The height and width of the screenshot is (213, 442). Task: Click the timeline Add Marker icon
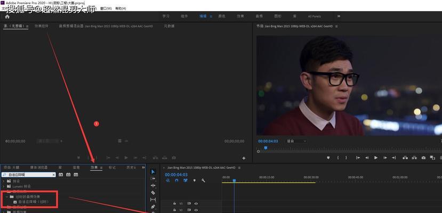coord(194,181)
